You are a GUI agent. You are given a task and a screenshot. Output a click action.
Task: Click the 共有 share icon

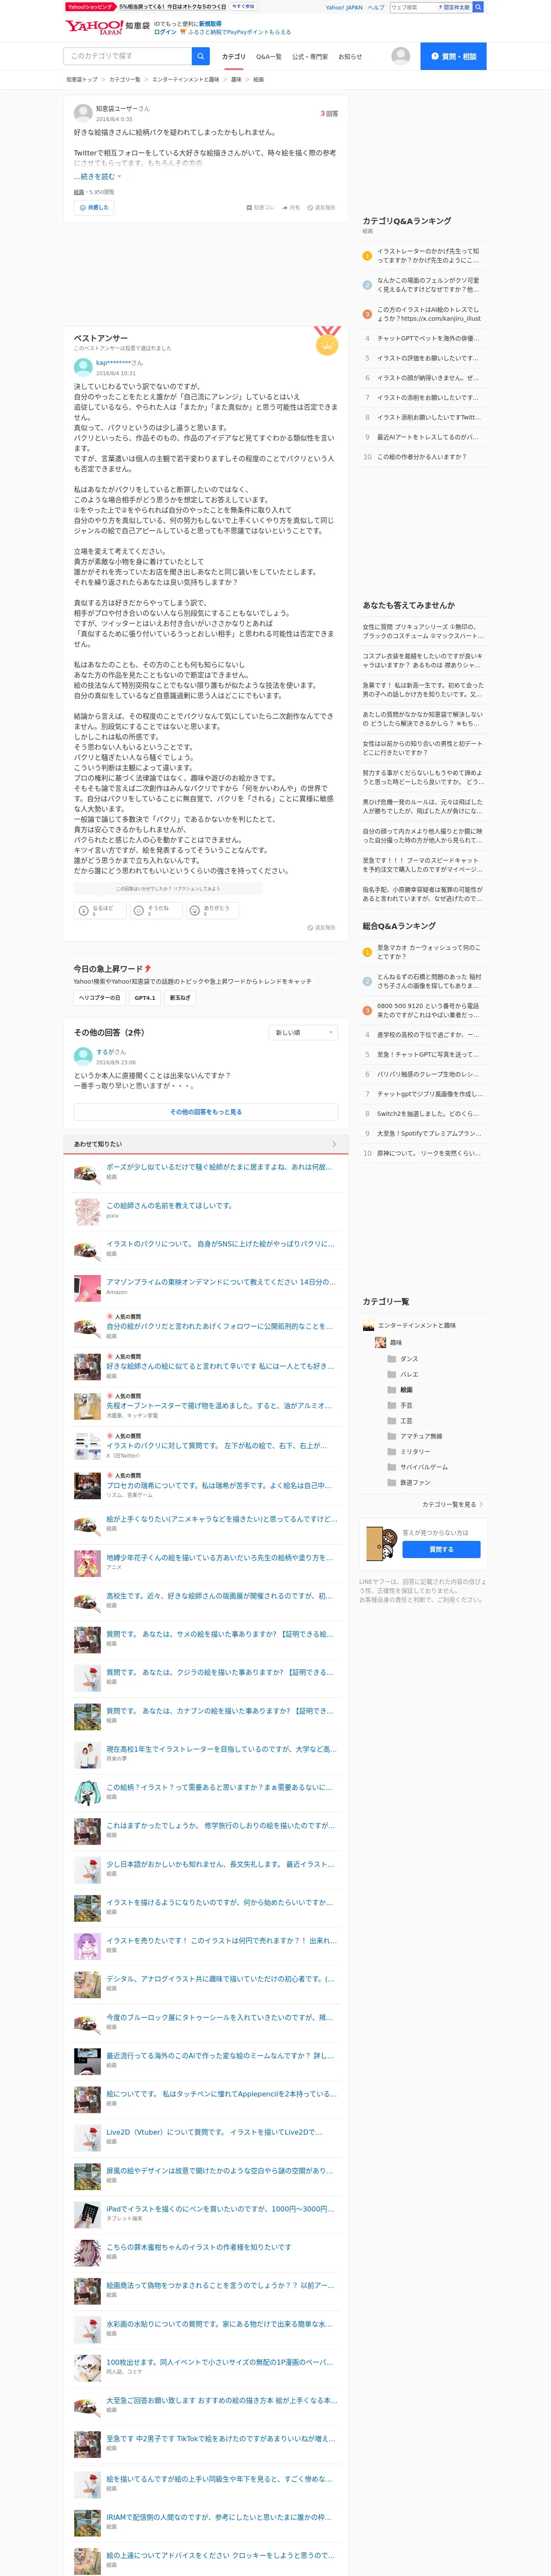285,208
